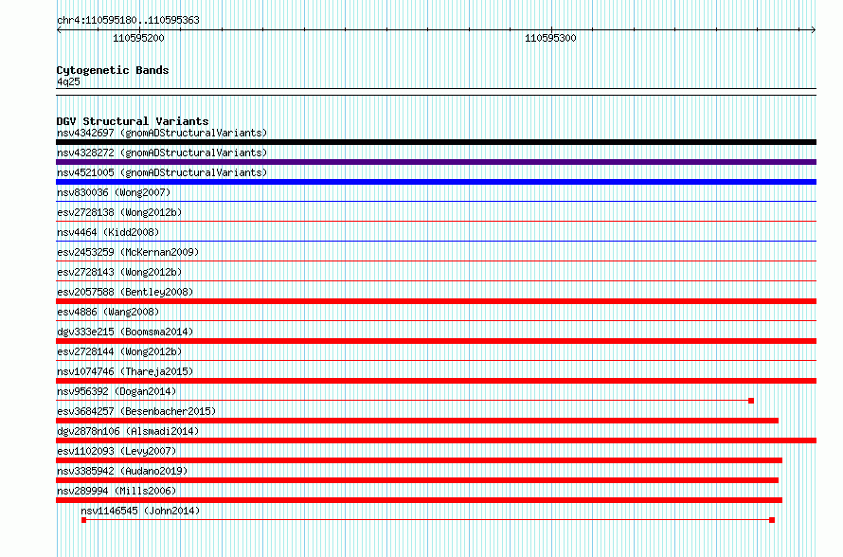Click the left start marker of nsv1146545
Viewport: 843px width, 557px height.
pos(84,520)
